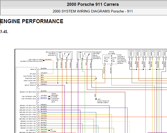Click the anti-theft system arrowhead

[x=43, y=61]
